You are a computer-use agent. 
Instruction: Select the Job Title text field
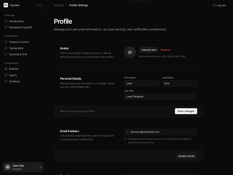tap(160, 97)
